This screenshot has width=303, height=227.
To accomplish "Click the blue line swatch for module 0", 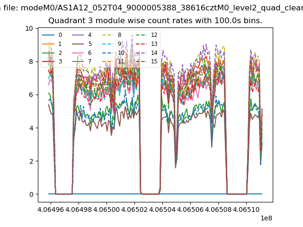I will pyautogui.click(x=49, y=35).
